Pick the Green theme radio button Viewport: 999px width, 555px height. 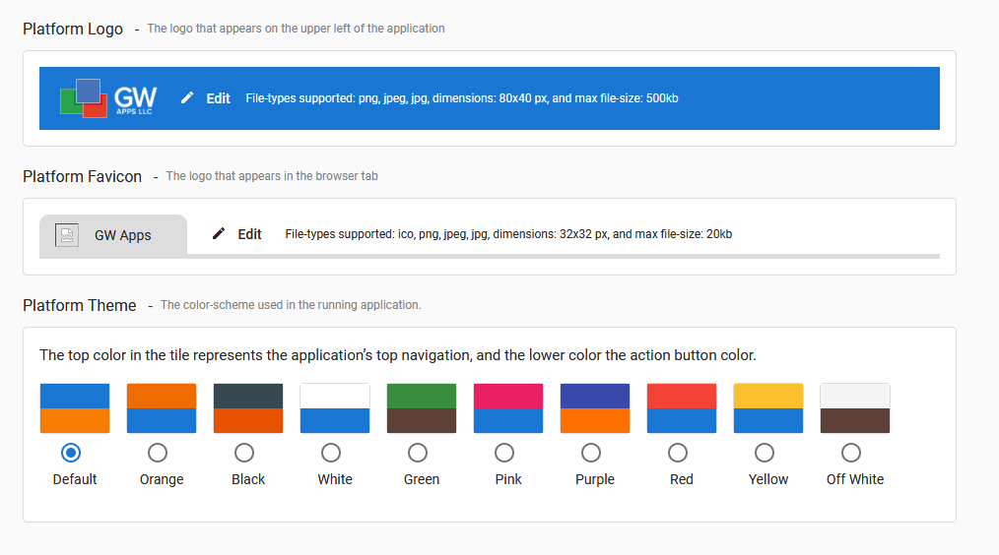coord(418,453)
